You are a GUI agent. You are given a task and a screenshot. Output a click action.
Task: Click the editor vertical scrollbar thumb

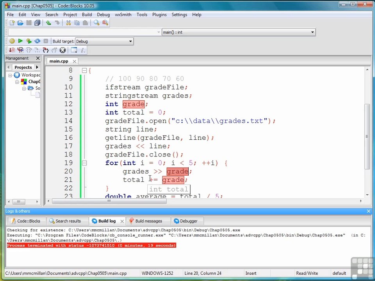tap(367, 137)
